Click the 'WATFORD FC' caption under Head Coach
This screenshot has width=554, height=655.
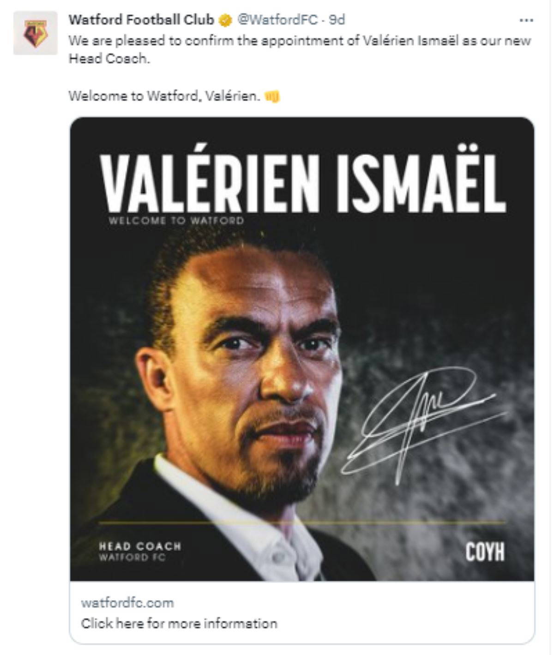pos(132,558)
